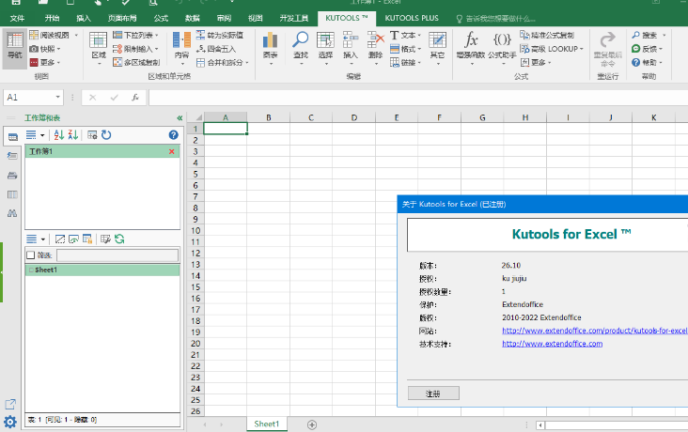Close 工作簿1 with the red X
The width and height of the screenshot is (688, 432).
point(172,152)
